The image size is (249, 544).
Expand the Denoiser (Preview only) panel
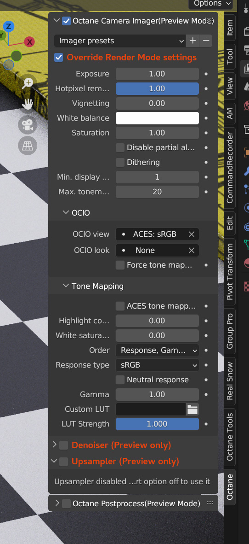click(x=55, y=445)
